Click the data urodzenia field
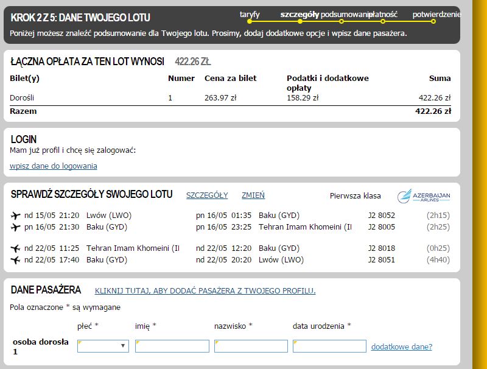 329,346
